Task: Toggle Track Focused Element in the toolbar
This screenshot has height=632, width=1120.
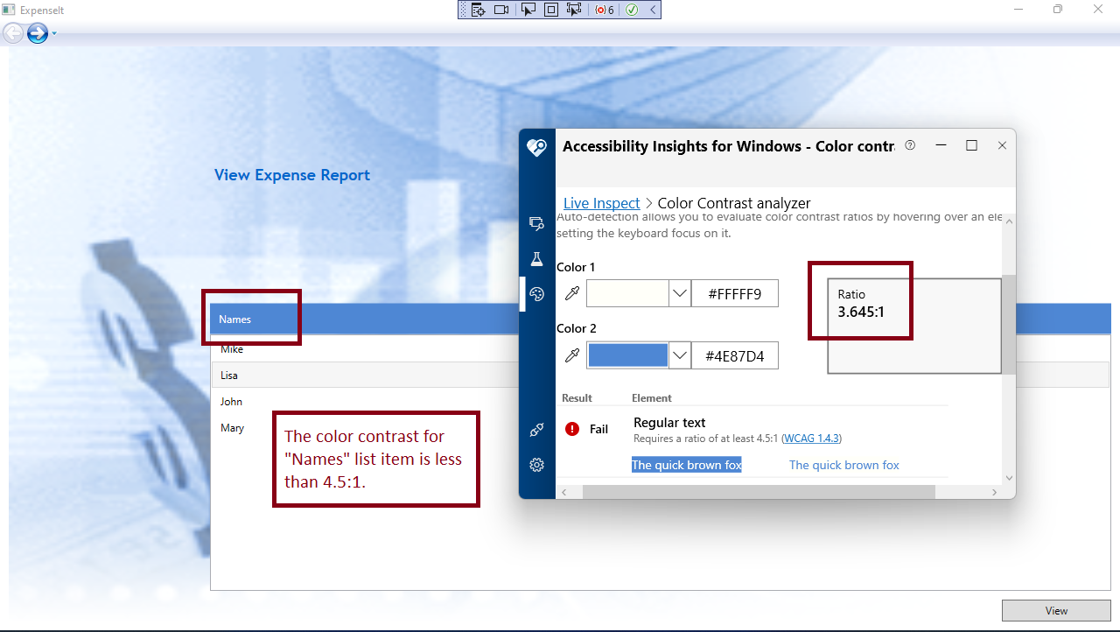Action: coord(573,10)
